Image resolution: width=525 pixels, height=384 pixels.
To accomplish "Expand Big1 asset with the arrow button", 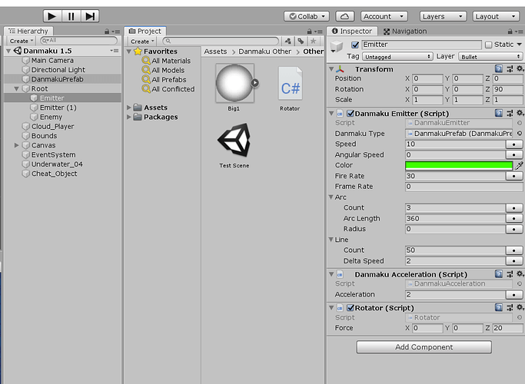I will click(x=254, y=83).
